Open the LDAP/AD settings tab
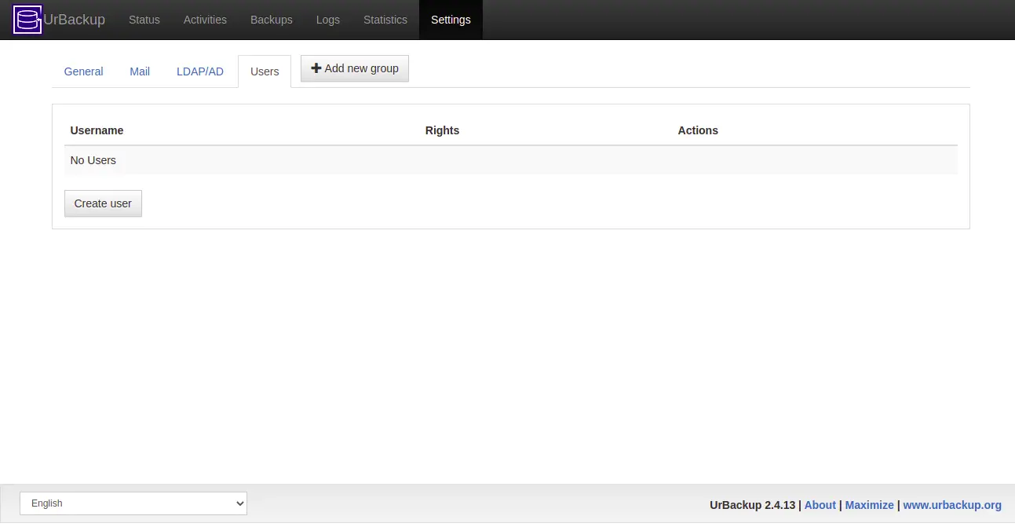1015x527 pixels. point(200,71)
